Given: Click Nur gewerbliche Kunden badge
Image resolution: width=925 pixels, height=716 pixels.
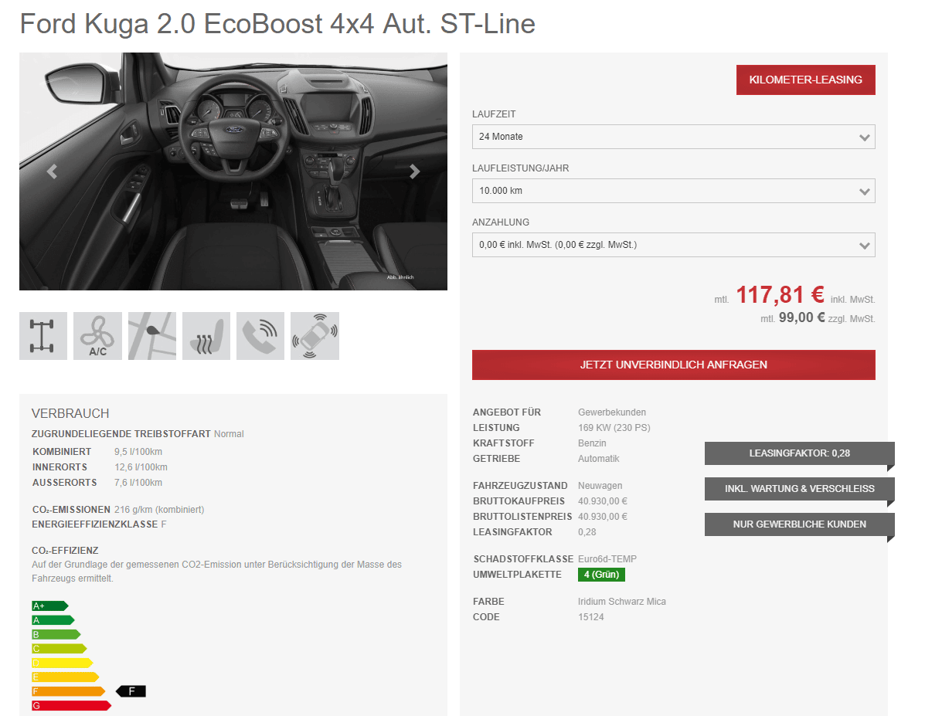Looking at the screenshot, I should click(799, 524).
